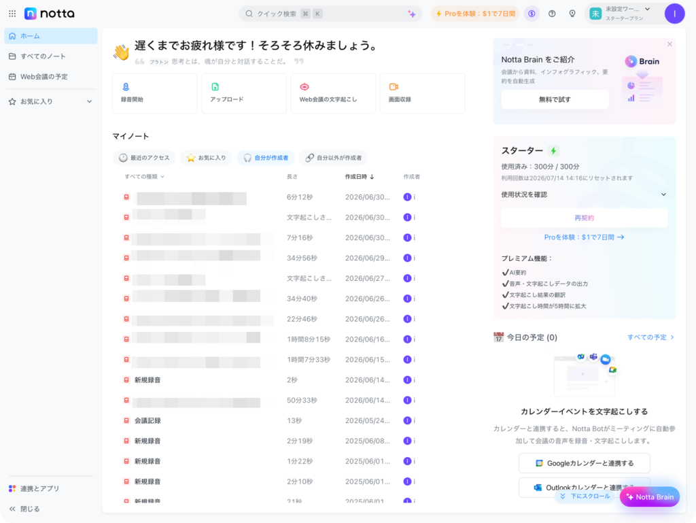Click the Web会議の文字起こし card
This screenshot has width=696, height=523.
pyautogui.click(x=333, y=93)
